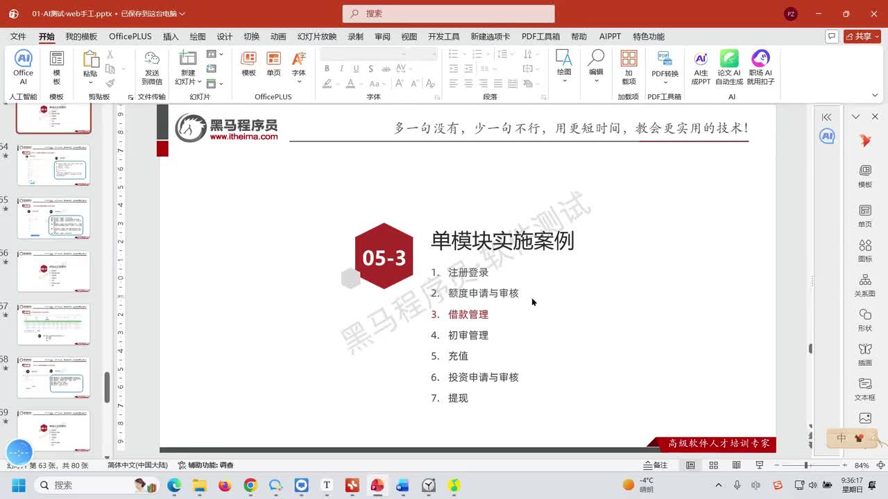Viewport: 888px width, 499px height.
Task: Switch to Normal view in status bar
Action: click(x=690, y=465)
